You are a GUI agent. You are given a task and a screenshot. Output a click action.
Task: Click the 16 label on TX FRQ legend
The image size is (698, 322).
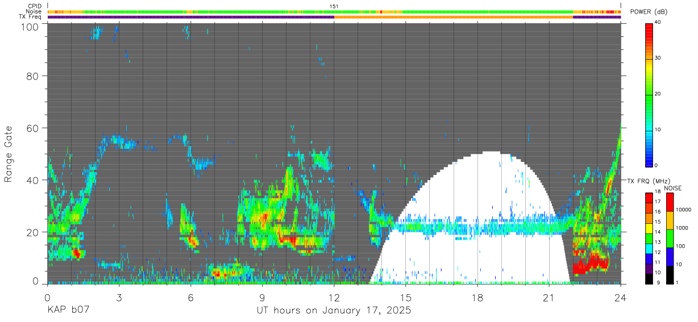(658, 212)
